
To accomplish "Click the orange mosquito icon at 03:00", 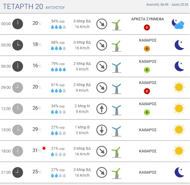I will coord(147,49).
